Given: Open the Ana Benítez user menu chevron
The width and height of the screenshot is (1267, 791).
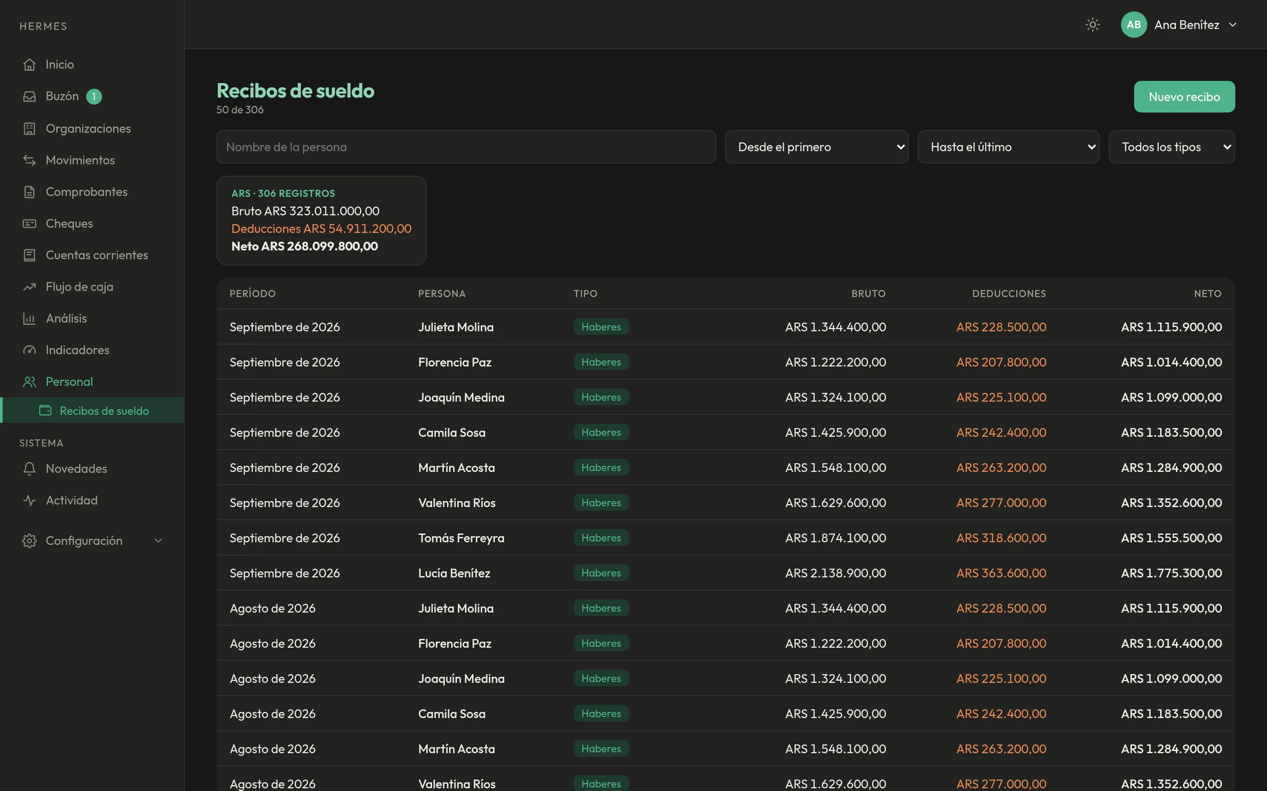Looking at the screenshot, I should 1232,25.
